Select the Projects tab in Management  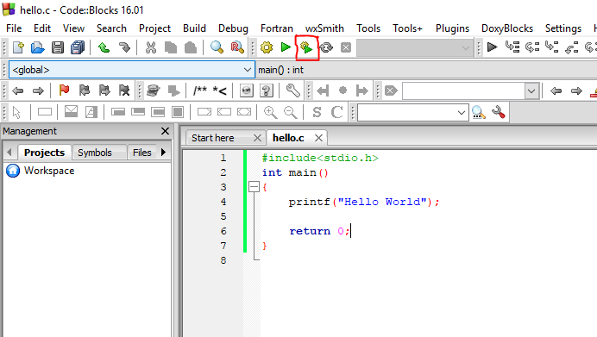pos(44,153)
